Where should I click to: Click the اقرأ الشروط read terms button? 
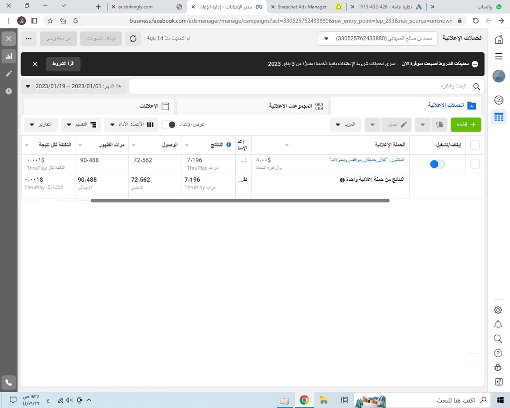(63, 64)
